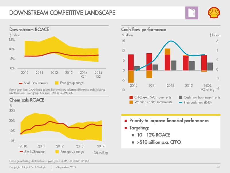This screenshot has width=230, height=173.
Task: Click the yellow Peer group range swatch under Downstream ROACE
Action: [57, 83]
